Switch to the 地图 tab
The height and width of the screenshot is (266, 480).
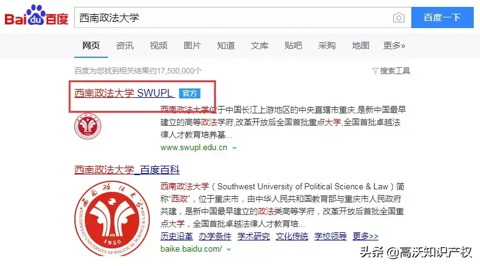coord(360,45)
